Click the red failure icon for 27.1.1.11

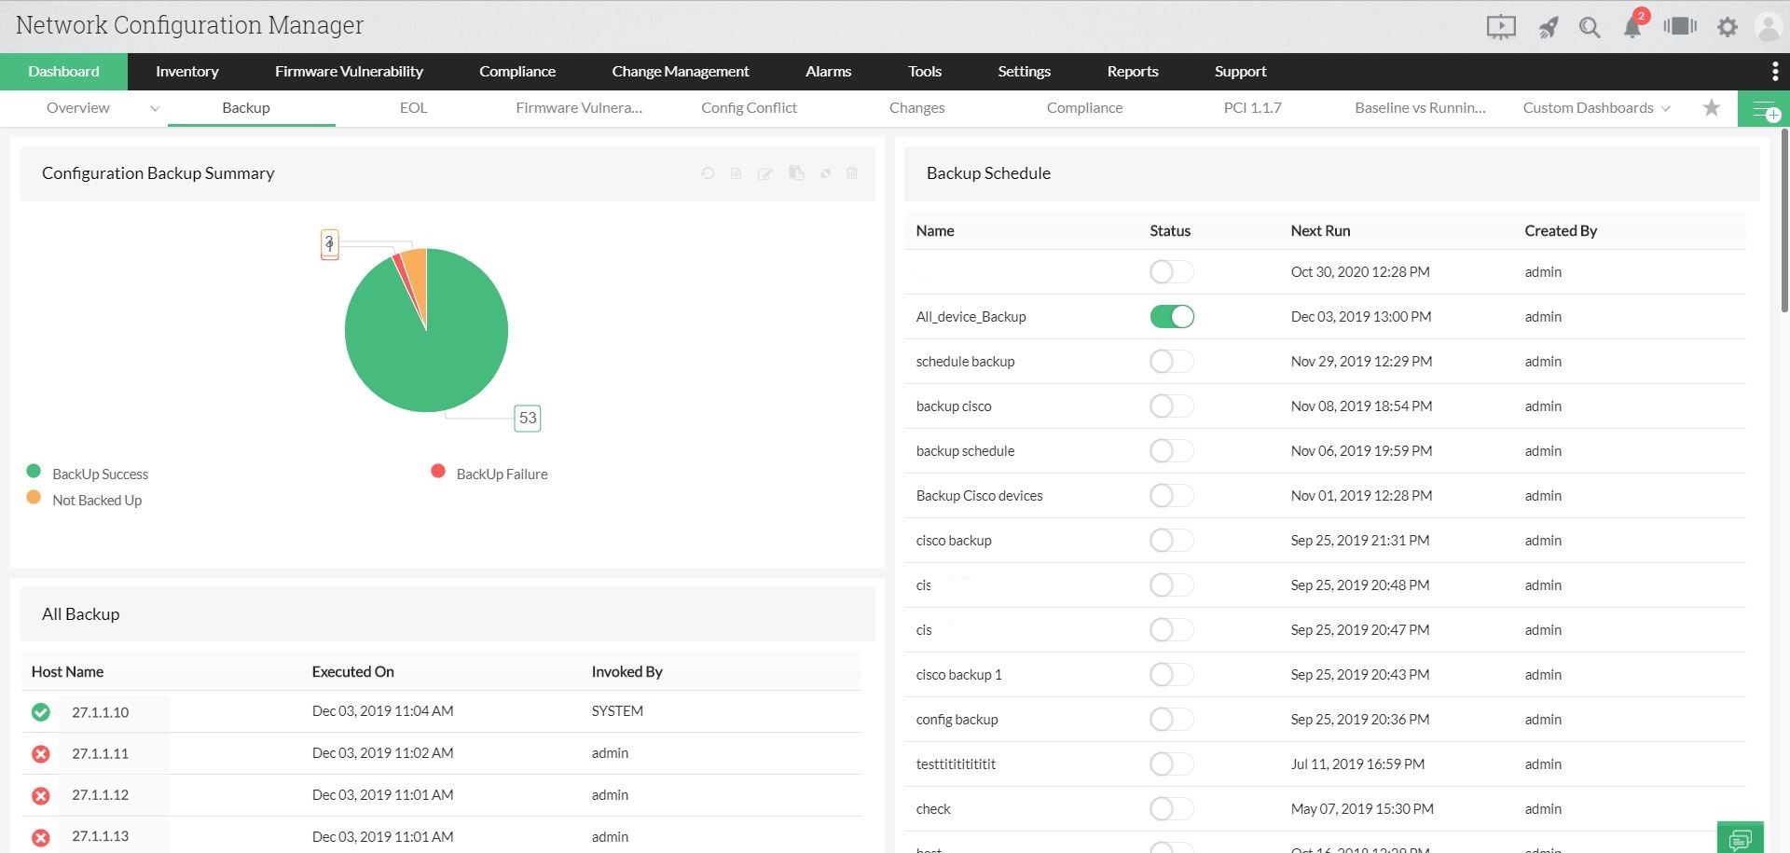(x=41, y=753)
